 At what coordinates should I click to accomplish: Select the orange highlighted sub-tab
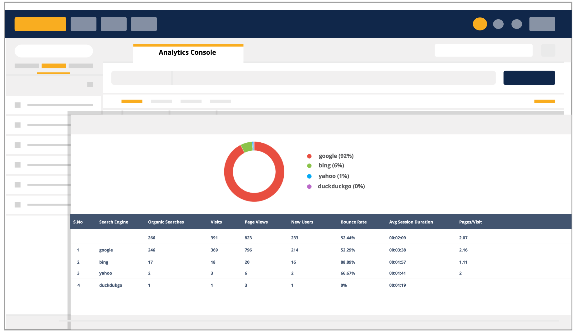pos(132,101)
